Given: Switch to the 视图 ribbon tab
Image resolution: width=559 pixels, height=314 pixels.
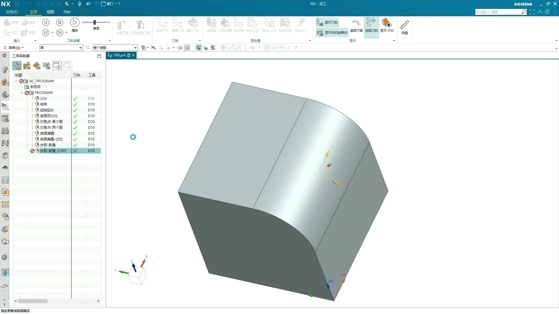Looking at the screenshot, I should [x=50, y=12].
